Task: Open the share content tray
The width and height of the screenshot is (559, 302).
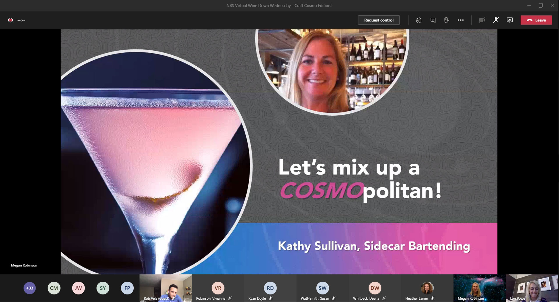Action: (510, 20)
